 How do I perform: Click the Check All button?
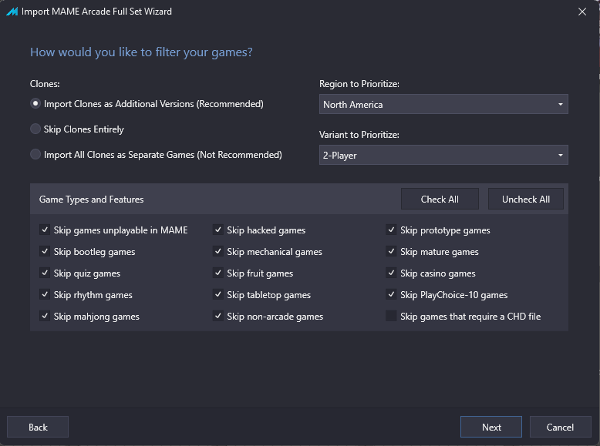(440, 199)
